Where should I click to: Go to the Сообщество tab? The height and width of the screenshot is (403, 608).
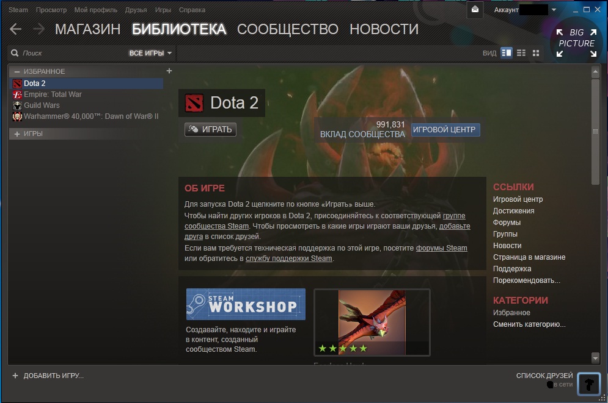(x=288, y=29)
